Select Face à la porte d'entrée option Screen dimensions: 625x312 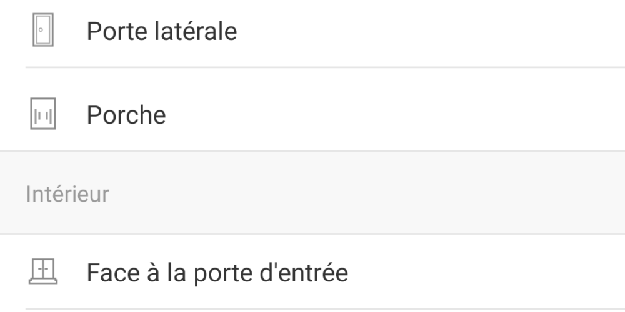[x=312, y=271]
